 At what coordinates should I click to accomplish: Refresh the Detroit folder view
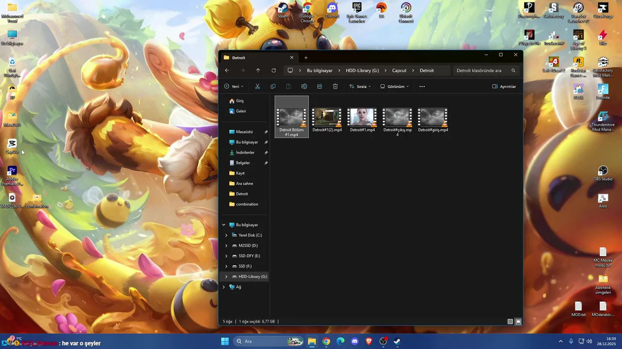tap(274, 70)
